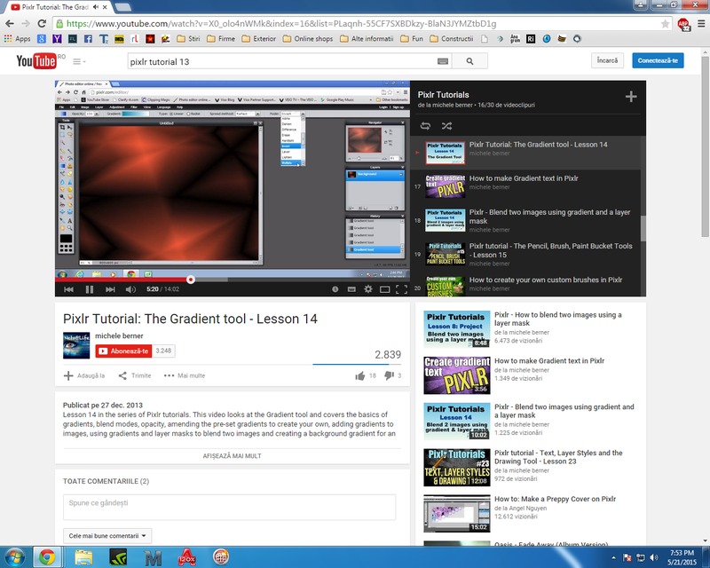Image resolution: width=710 pixels, height=568 pixels.
Task: Reload the page
Action: 42,24
